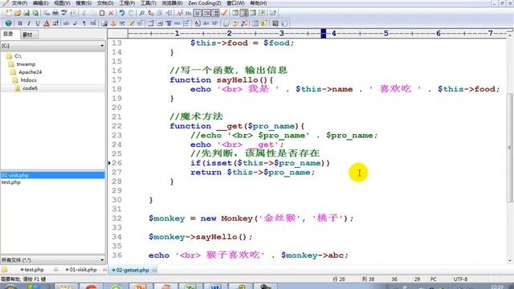Switch to the first (directory) sidebar tab

click(x=9, y=34)
